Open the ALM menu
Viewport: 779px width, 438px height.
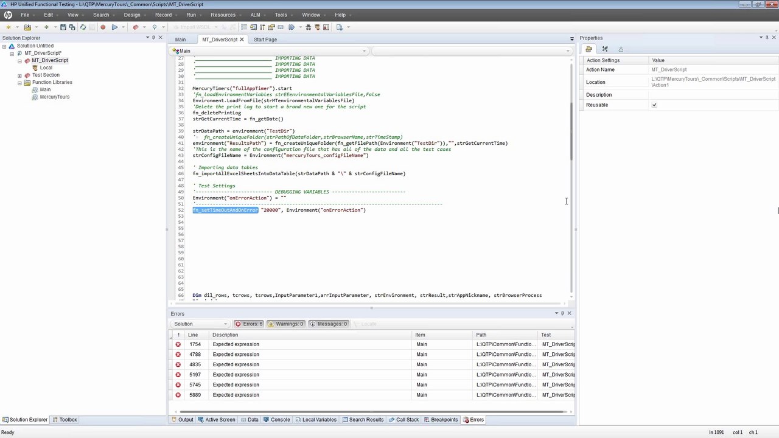pos(255,15)
